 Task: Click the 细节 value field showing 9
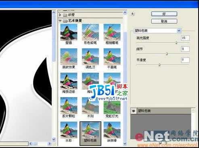click(185, 49)
